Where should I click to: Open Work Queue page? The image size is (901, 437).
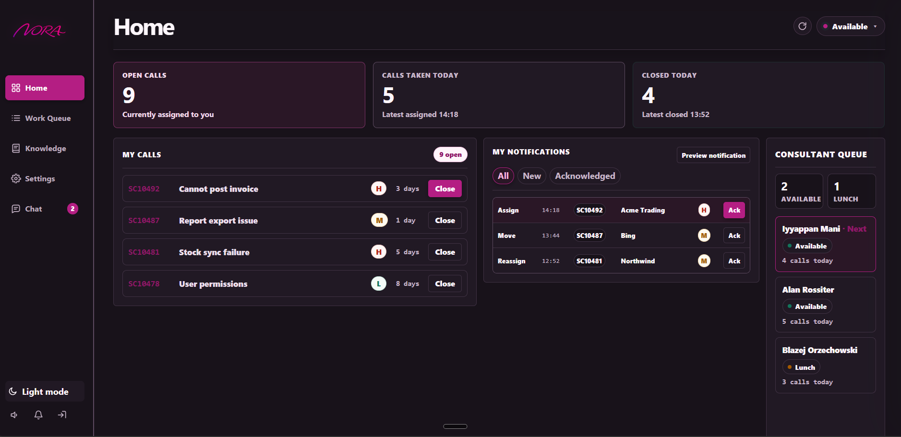[45, 118]
